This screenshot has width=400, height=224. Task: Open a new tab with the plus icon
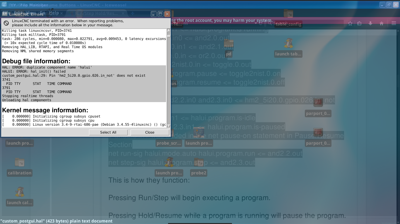click(x=132, y=13)
